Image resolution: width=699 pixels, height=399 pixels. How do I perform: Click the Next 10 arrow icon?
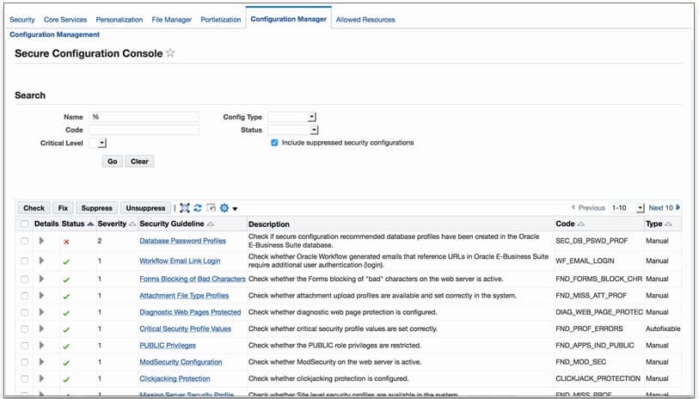[678, 207]
